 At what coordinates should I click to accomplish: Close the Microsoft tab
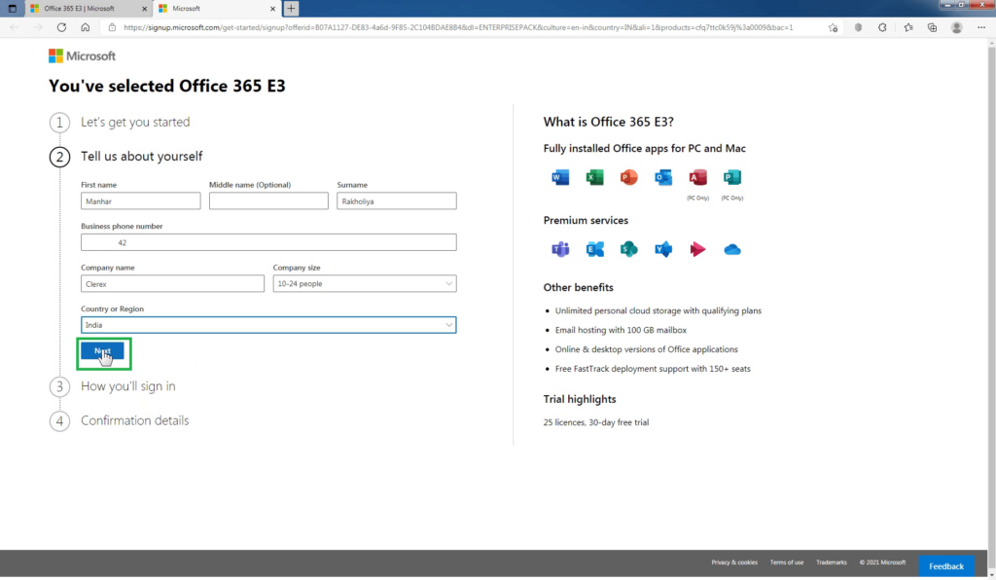click(272, 9)
